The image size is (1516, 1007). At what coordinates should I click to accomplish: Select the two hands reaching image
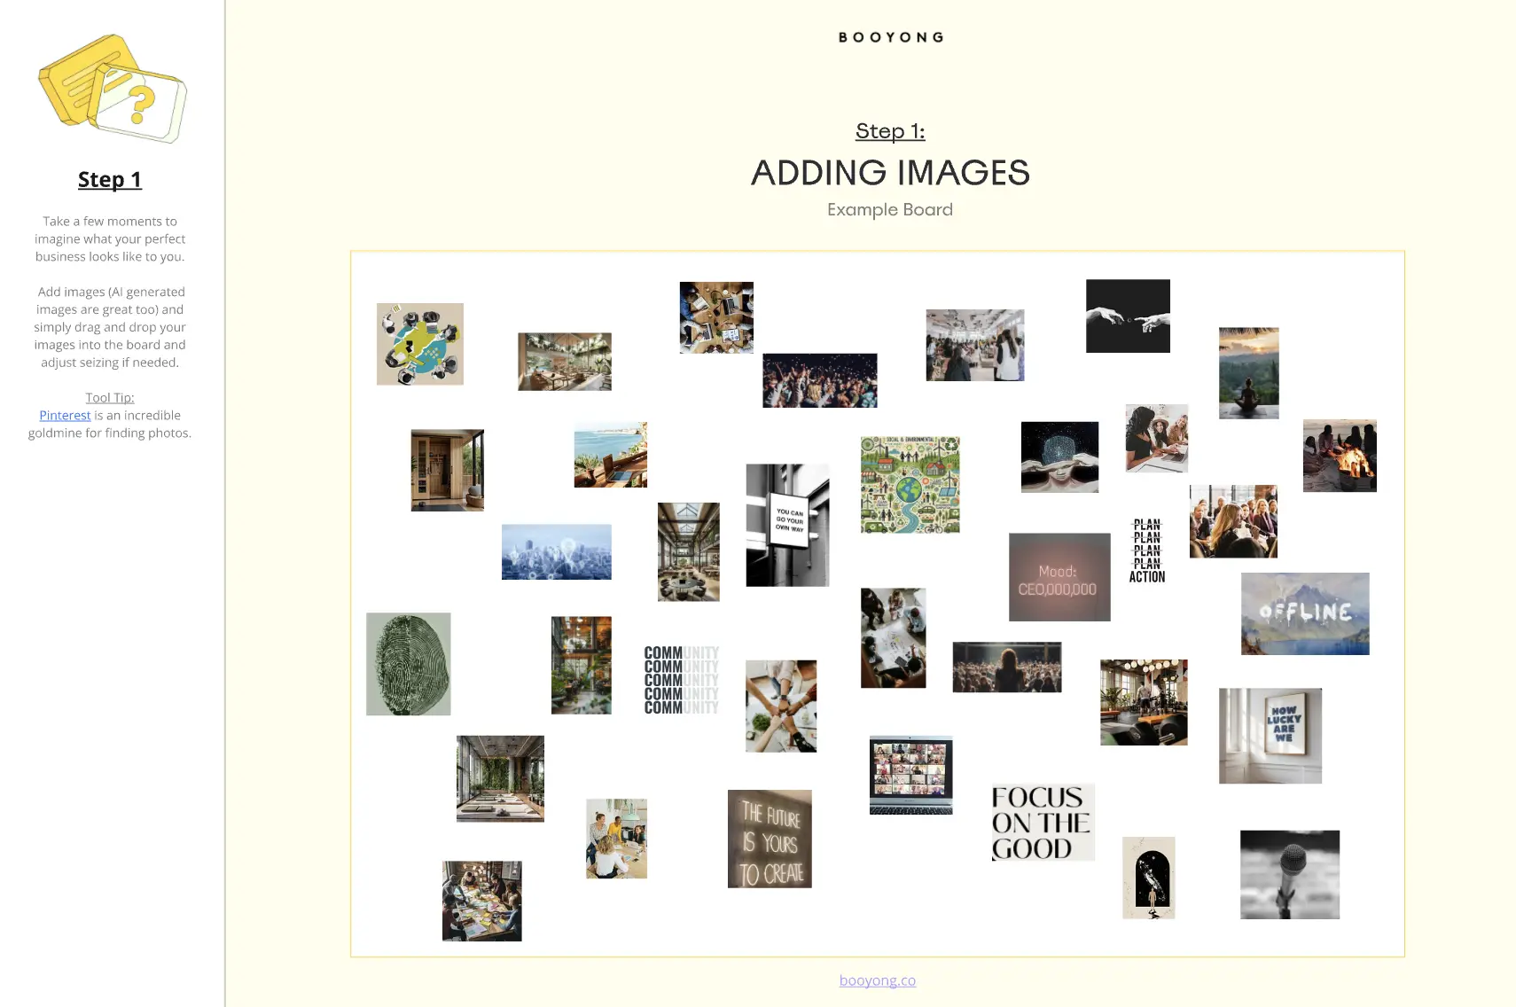click(1128, 316)
